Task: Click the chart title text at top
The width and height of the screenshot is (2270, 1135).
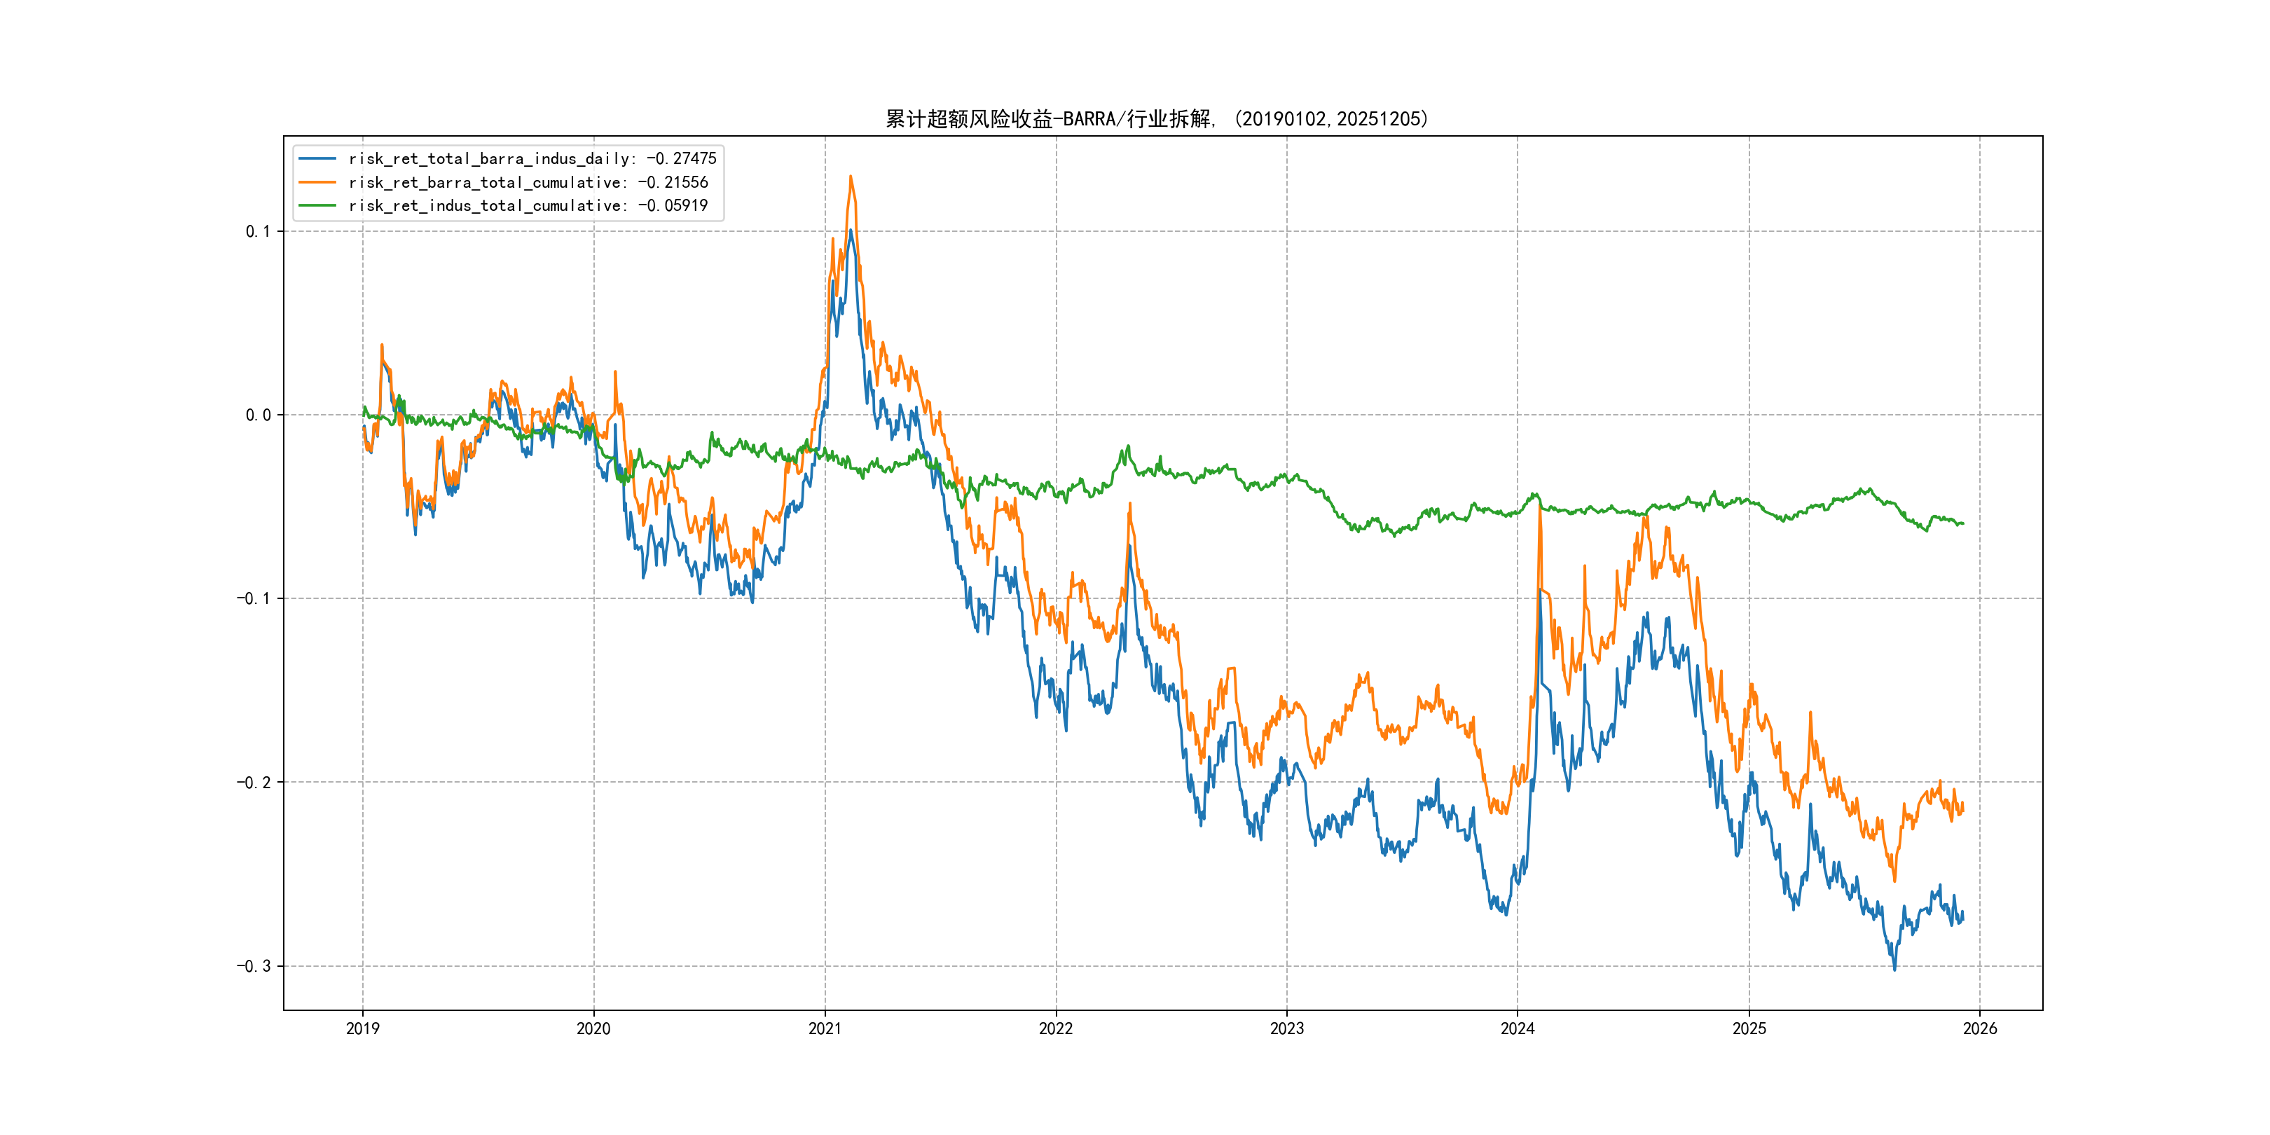Action: (1156, 119)
